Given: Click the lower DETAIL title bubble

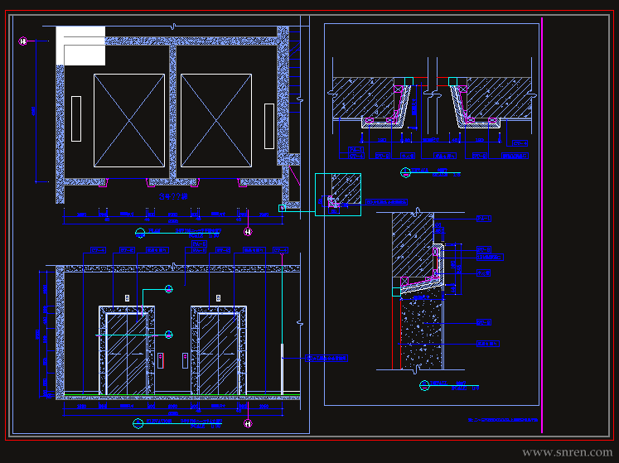Looking at the screenshot, I should [x=424, y=386].
